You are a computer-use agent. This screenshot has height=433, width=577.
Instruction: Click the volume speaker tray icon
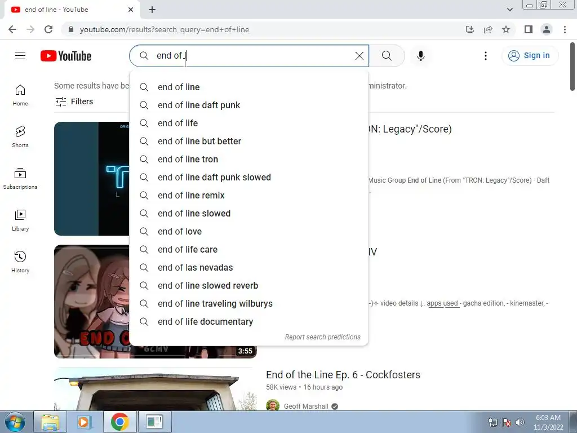pyautogui.click(x=520, y=422)
